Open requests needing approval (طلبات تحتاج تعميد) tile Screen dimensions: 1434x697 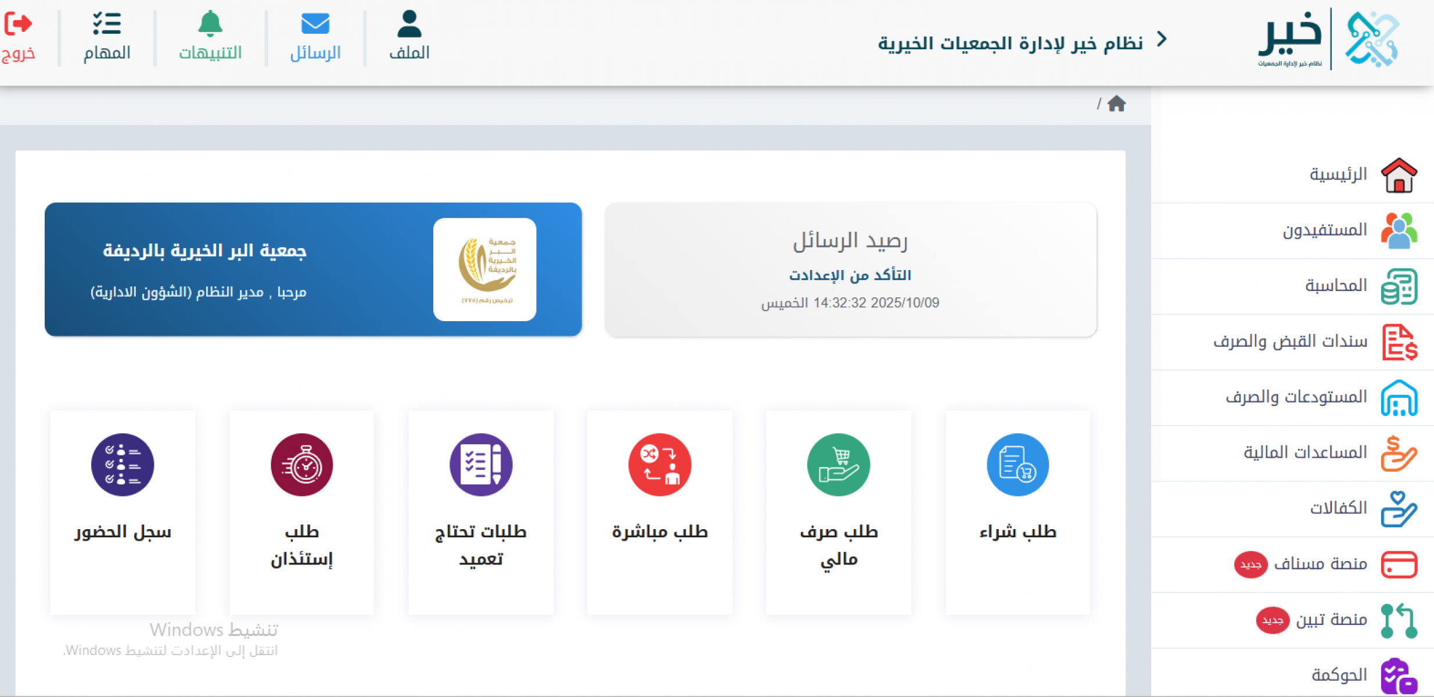(481, 511)
